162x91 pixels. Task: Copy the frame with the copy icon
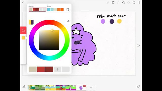point(113,3)
